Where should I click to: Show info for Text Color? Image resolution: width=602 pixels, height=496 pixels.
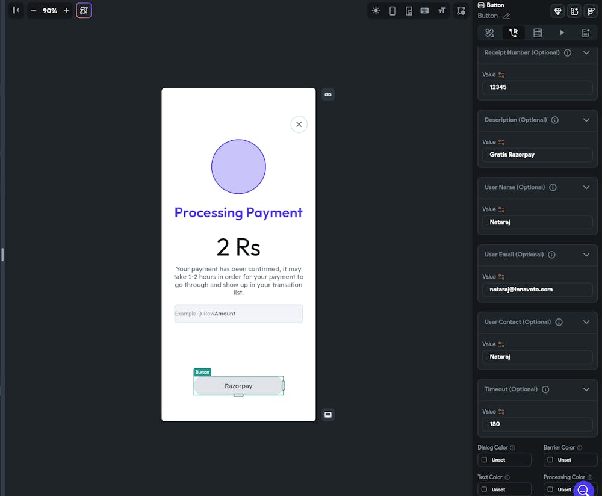(507, 477)
